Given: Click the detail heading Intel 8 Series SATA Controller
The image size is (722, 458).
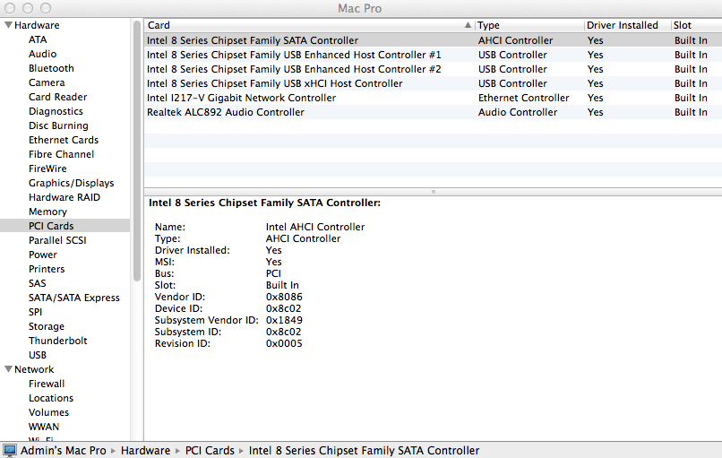Looking at the screenshot, I should [264, 203].
